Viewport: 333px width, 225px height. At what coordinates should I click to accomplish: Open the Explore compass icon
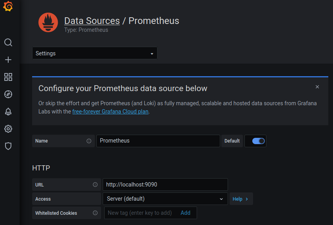pyautogui.click(x=8, y=94)
